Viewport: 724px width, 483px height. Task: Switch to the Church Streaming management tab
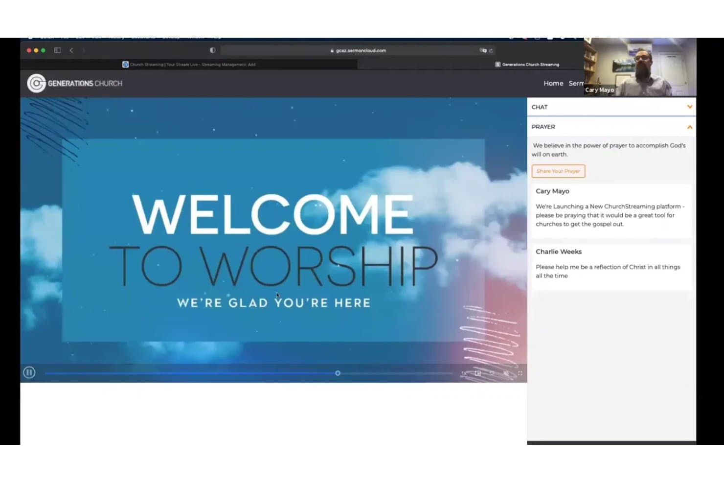coord(189,64)
